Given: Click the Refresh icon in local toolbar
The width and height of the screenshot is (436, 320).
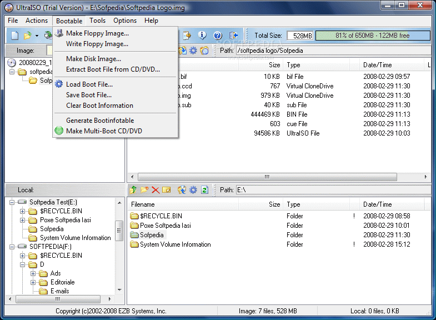Looking at the screenshot, I should 204,190.
